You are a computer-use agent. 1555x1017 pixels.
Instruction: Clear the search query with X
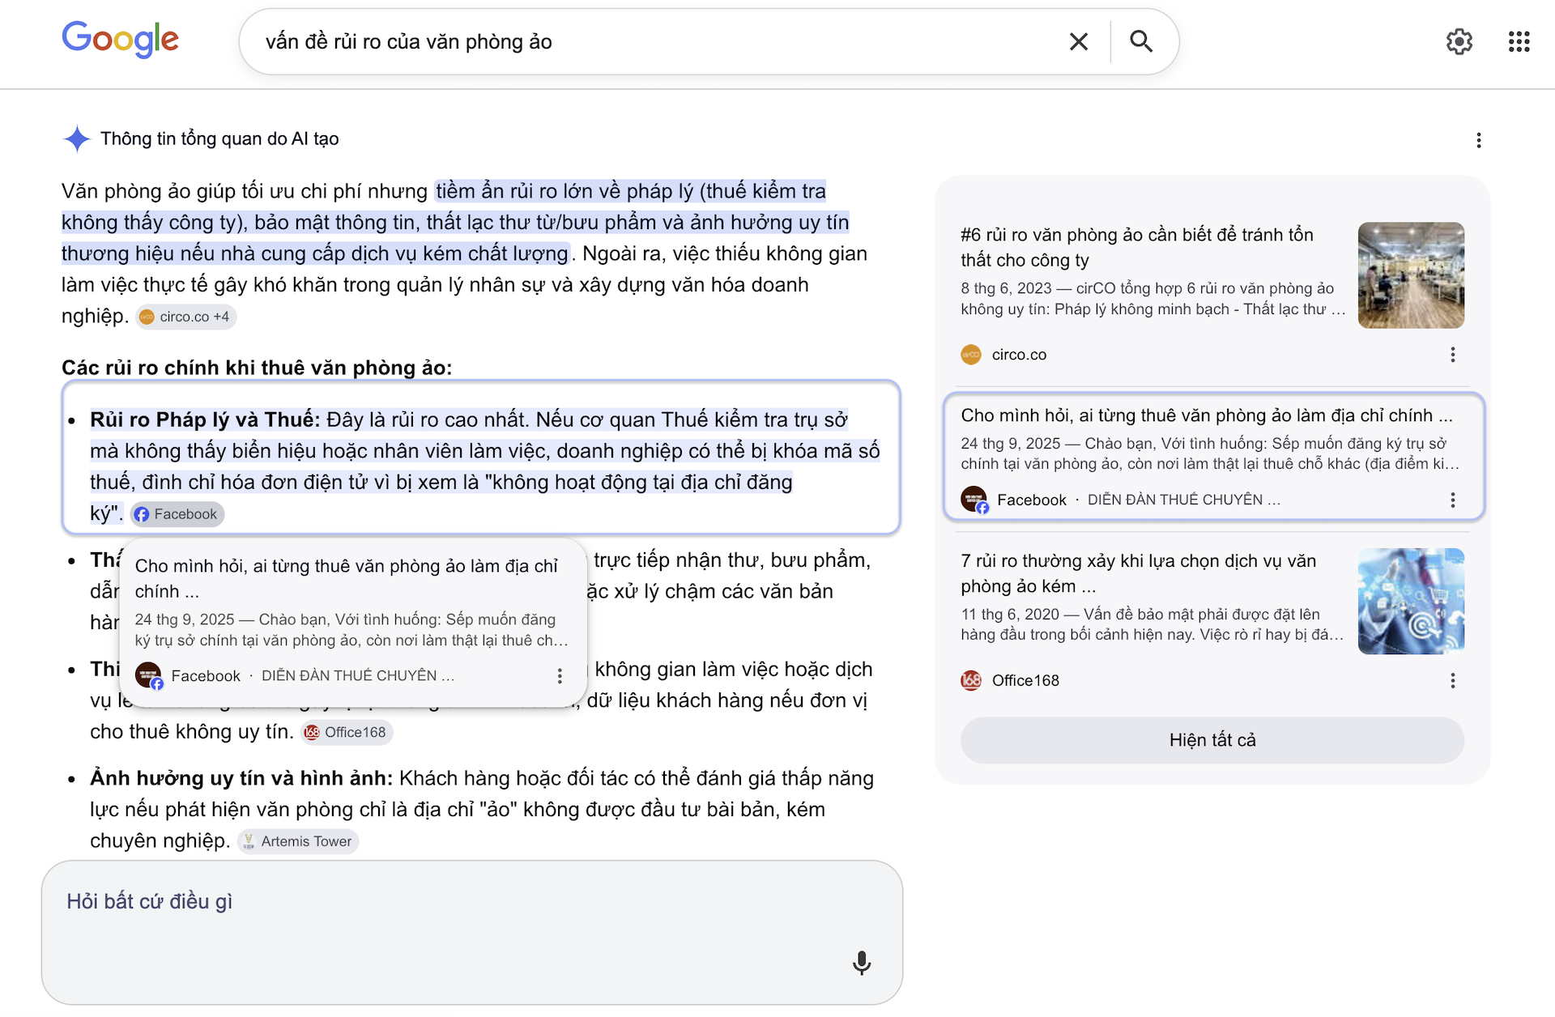click(1078, 41)
